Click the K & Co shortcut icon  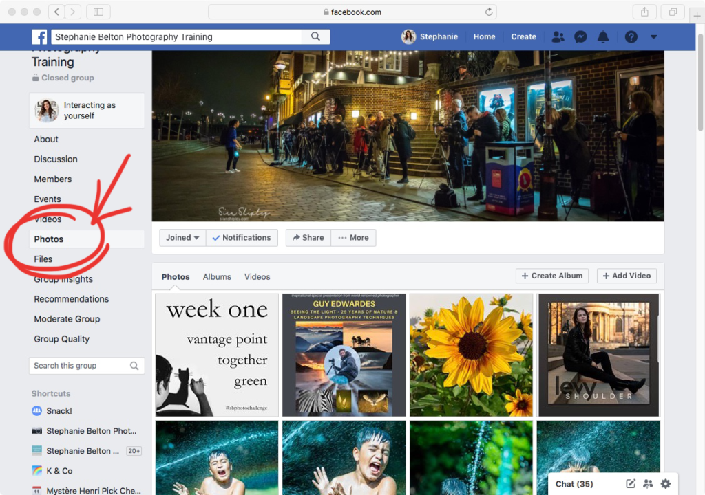37,471
